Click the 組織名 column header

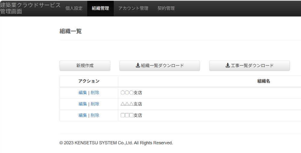point(263,81)
